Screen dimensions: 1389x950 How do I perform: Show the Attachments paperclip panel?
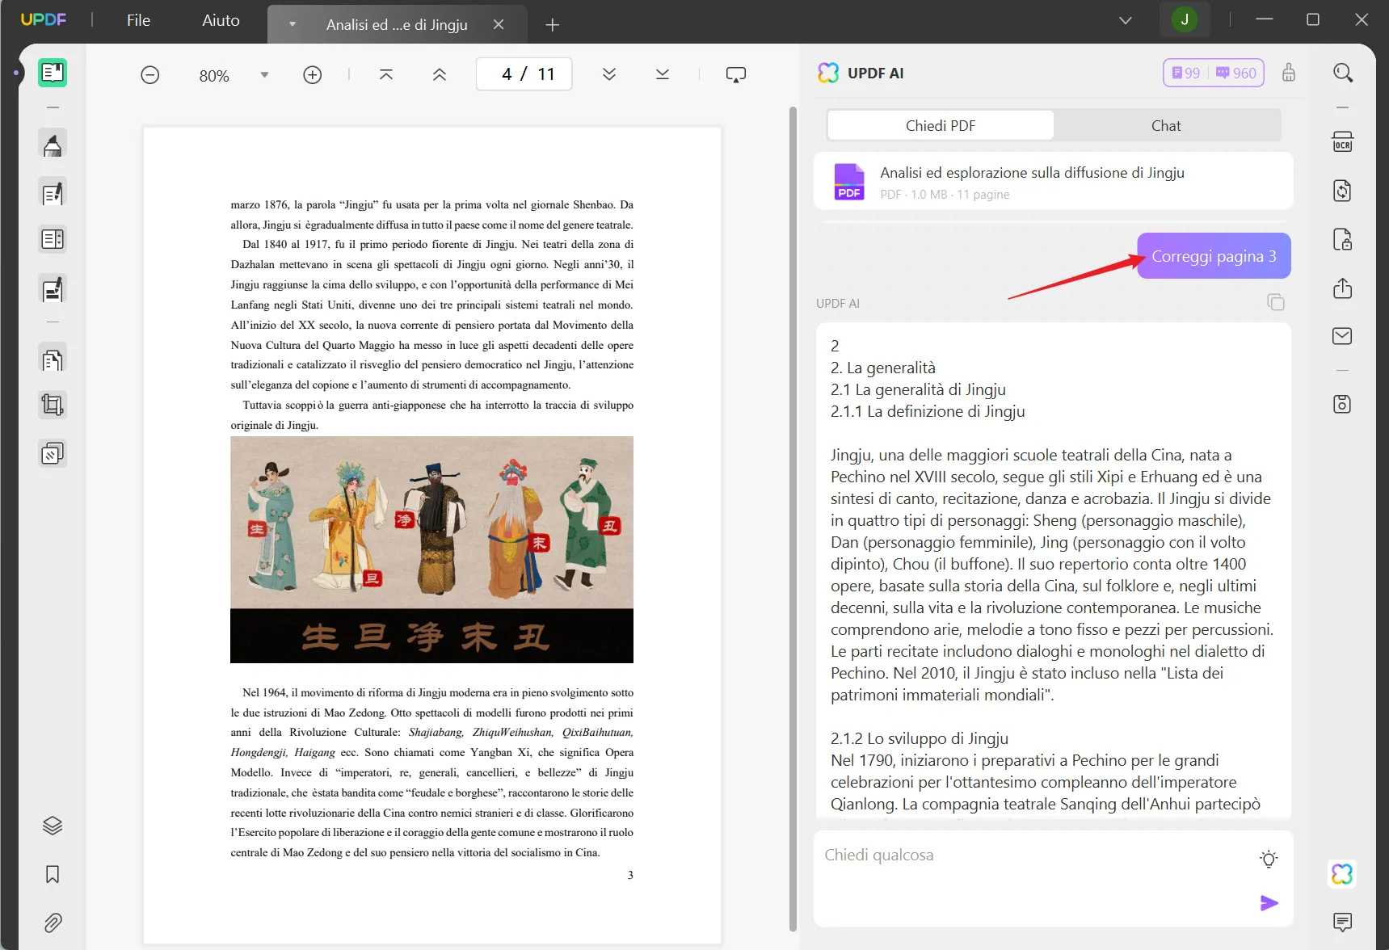click(x=53, y=923)
